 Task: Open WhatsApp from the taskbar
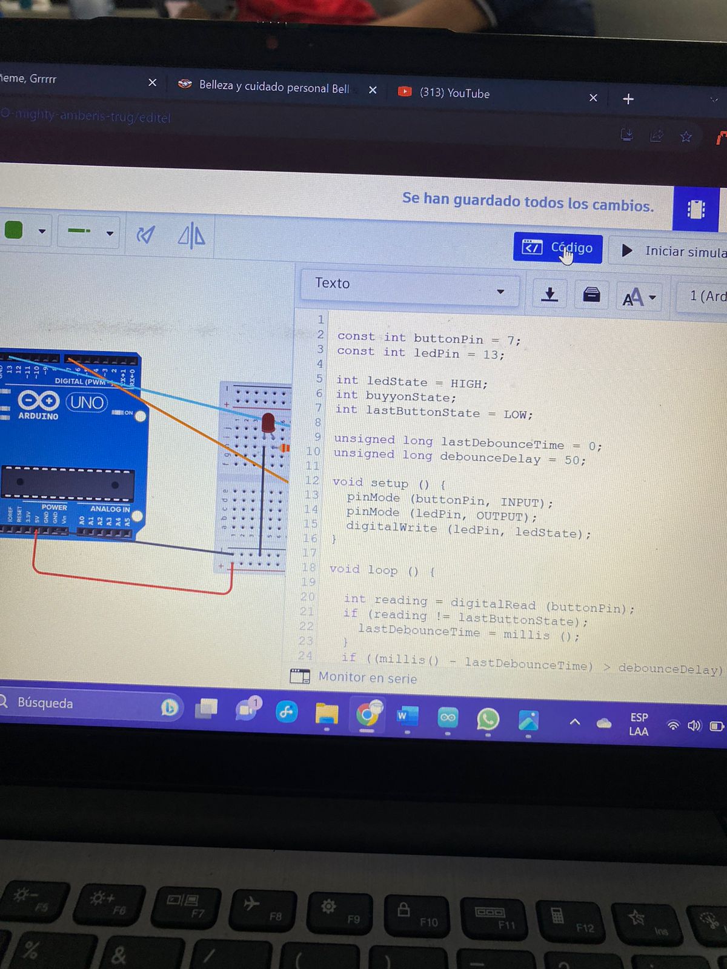pos(488,719)
